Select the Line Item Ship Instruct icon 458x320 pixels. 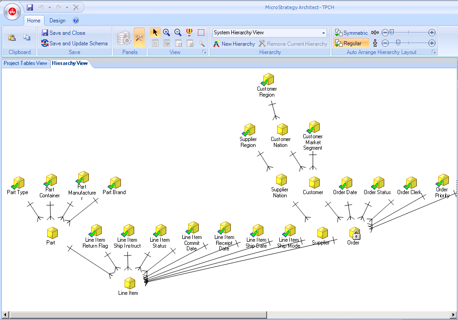[x=128, y=231]
